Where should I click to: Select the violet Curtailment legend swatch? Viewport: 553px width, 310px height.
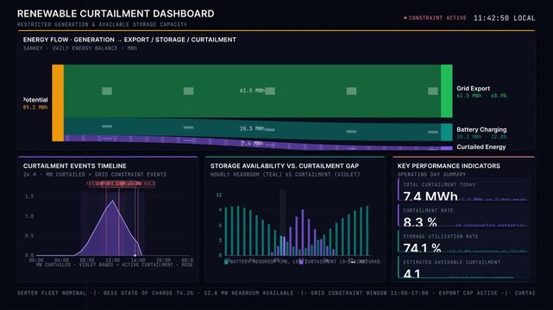[x=301, y=262]
